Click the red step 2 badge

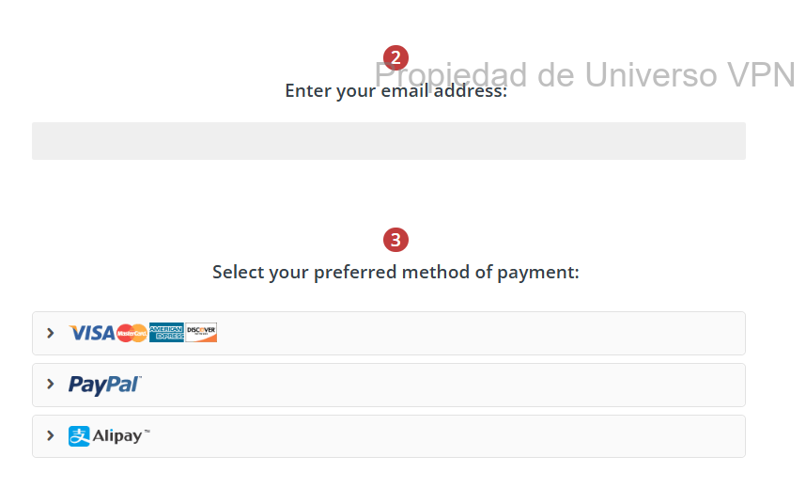(x=395, y=57)
